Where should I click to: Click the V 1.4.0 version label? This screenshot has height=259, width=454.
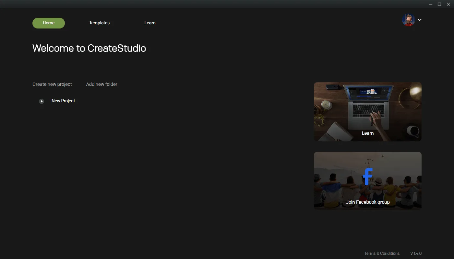pos(416,253)
